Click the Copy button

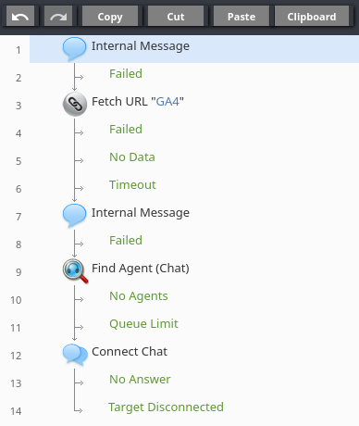click(x=110, y=16)
